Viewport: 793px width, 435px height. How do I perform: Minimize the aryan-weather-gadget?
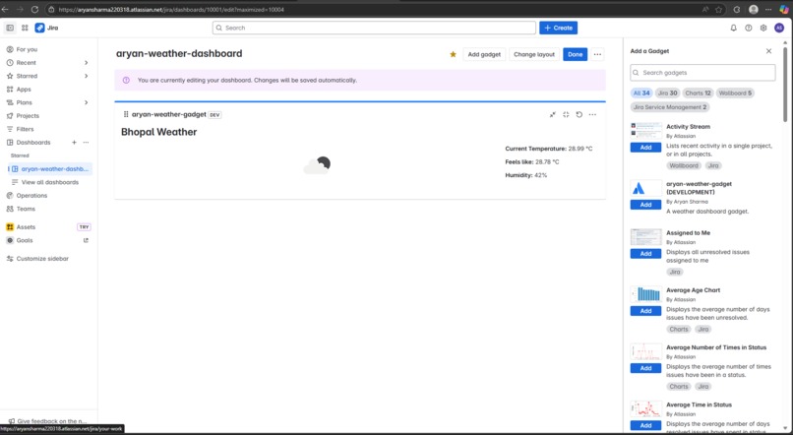552,115
